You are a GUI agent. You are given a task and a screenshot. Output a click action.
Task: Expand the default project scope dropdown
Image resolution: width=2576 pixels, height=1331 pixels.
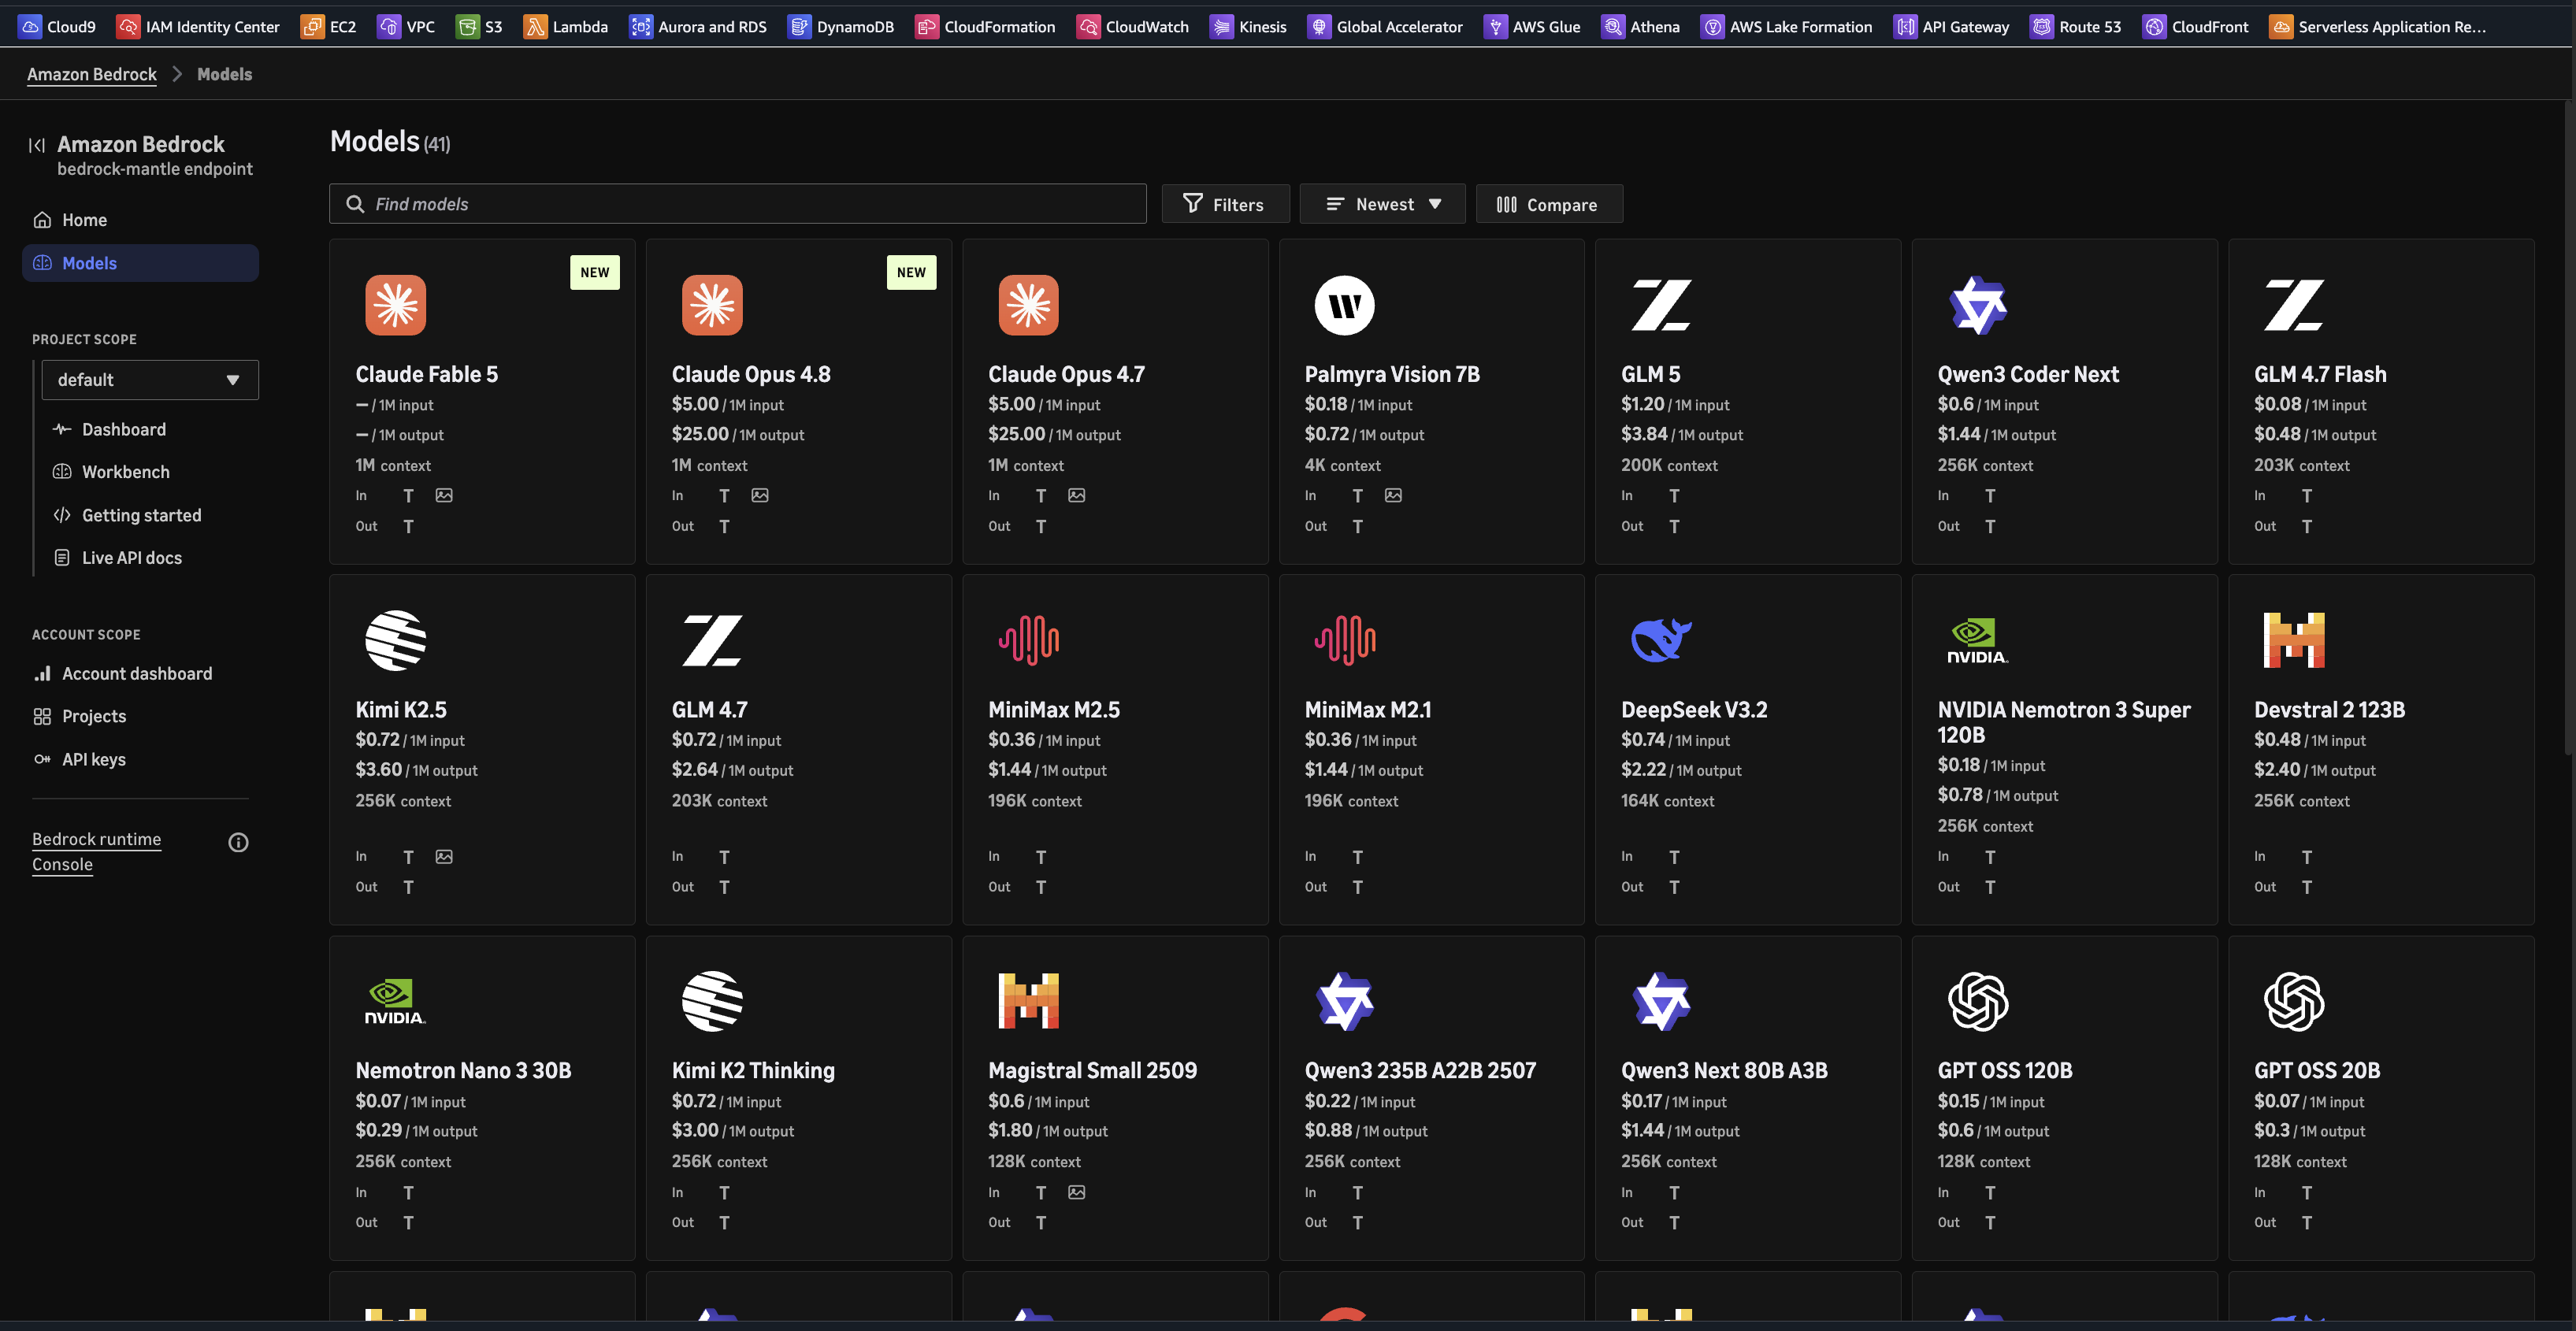pyautogui.click(x=150, y=380)
